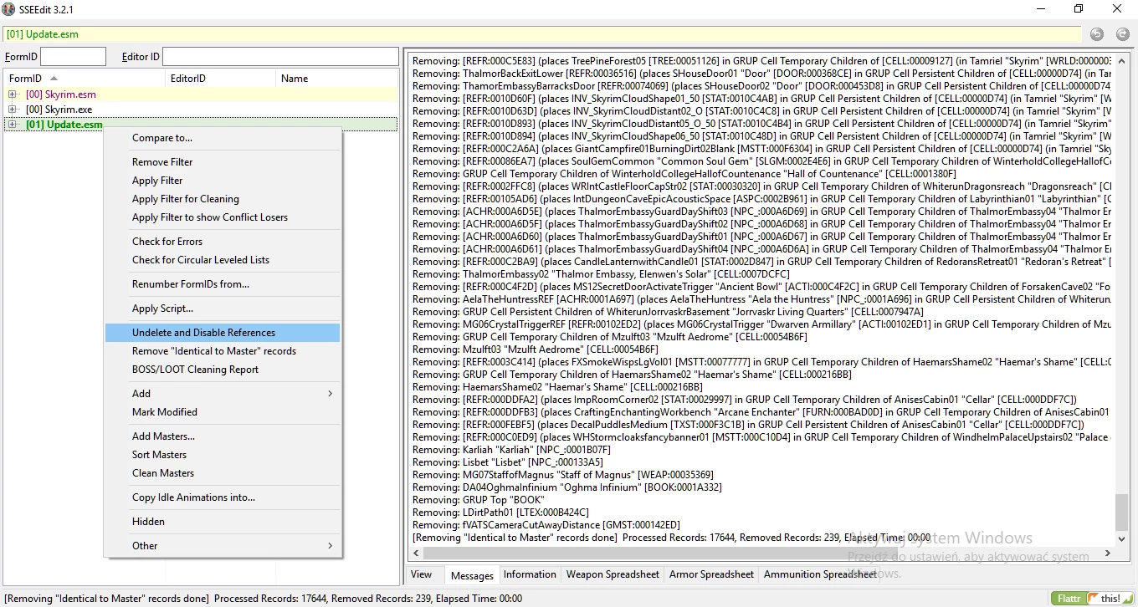Open the Armor Spreadsheet tab
This screenshot has width=1138, height=607.
pyautogui.click(x=711, y=574)
